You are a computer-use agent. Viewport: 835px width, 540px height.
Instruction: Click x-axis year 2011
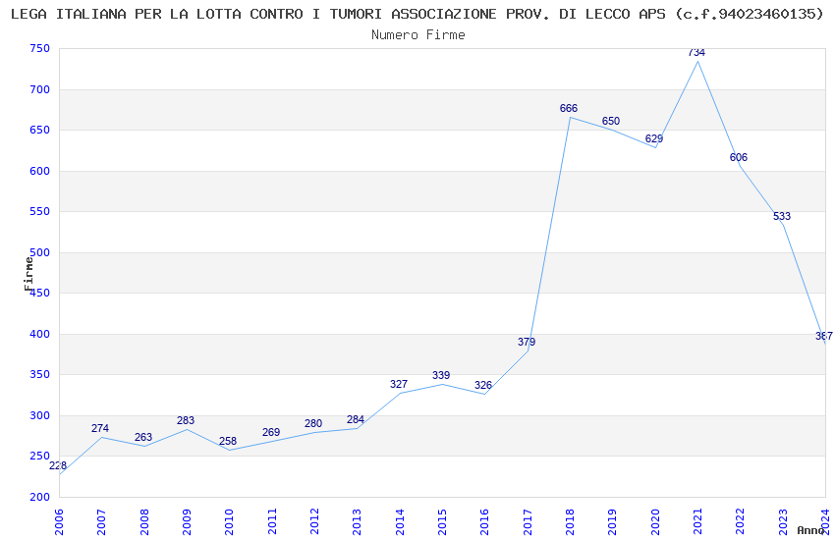271,522
